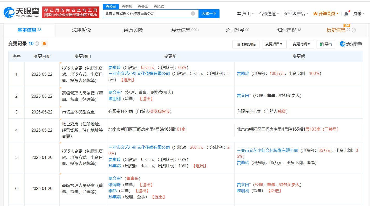Open 贾文田 link in row 6 变更前
Viewport: 370px width, 206px height.
pyautogui.click(x=115, y=178)
